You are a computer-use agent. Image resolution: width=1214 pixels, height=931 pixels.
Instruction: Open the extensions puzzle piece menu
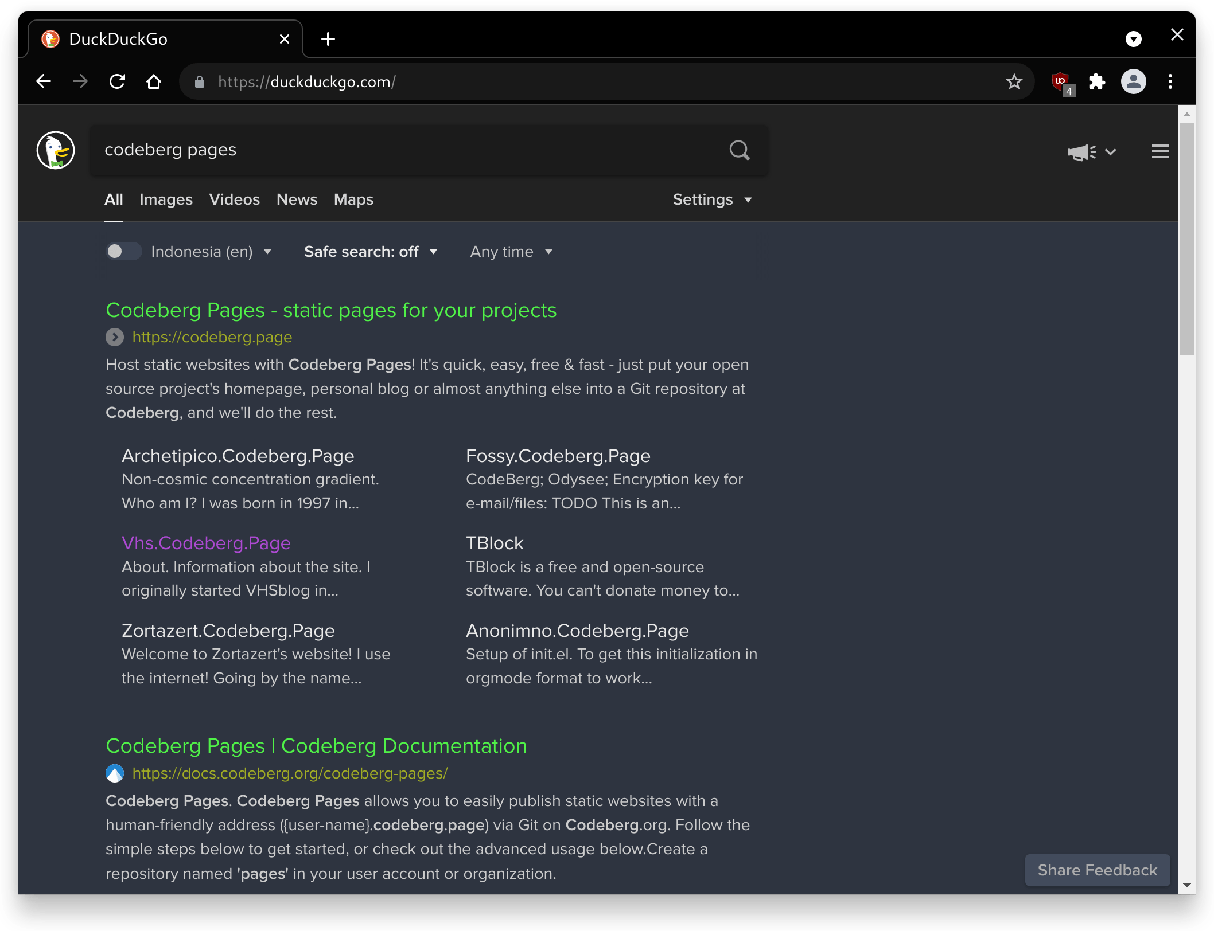tap(1097, 82)
